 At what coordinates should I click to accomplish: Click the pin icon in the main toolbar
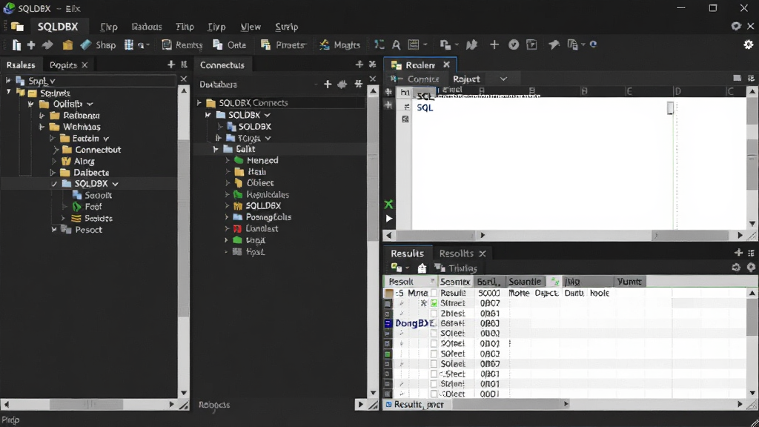click(554, 44)
